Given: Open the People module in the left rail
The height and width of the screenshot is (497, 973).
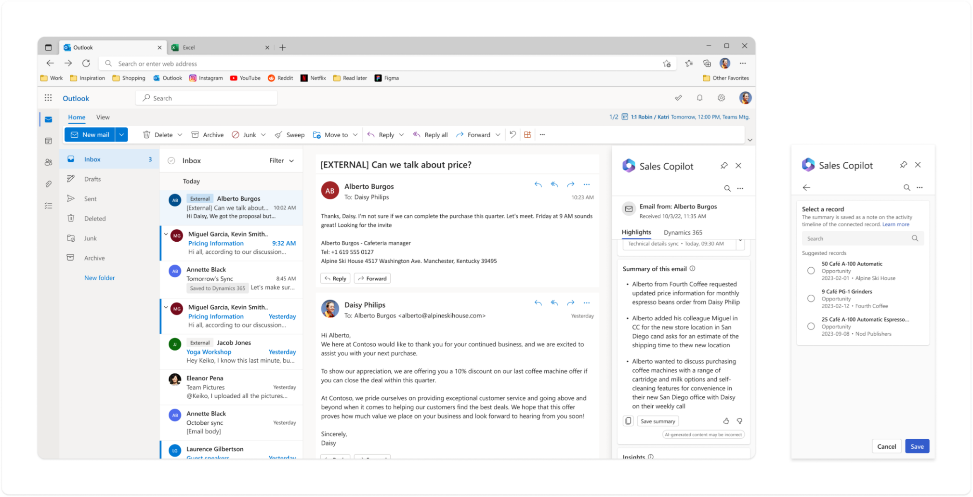Looking at the screenshot, I should (x=48, y=162).
